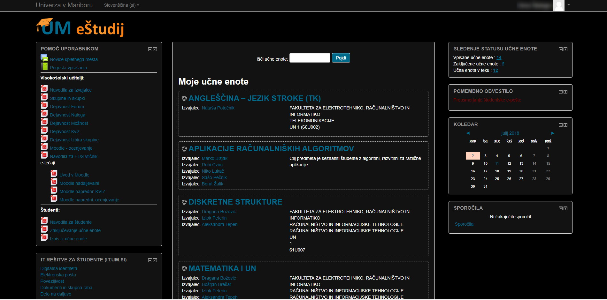
Task: Open PDF icon beside Moodle napredni: KVIZ
Action: coord(54,190)
